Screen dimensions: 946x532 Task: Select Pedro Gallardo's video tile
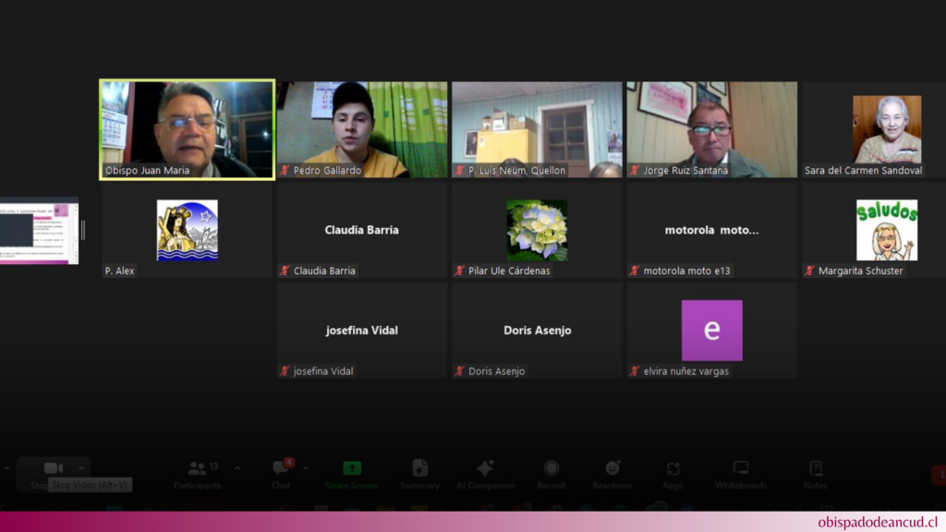click(x=362, y=128)
